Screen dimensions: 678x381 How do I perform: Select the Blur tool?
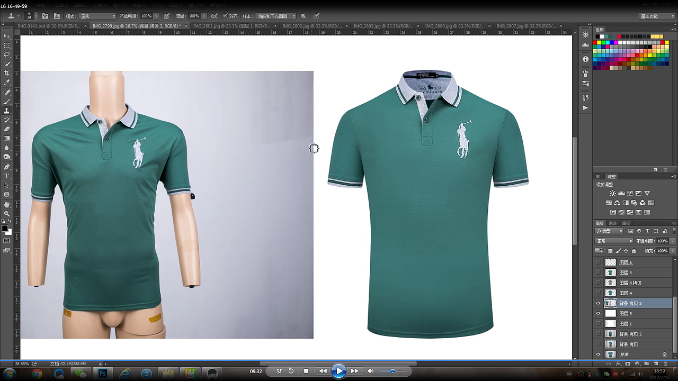7,148
